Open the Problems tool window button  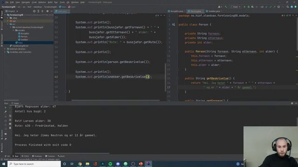tap(37, 156)
